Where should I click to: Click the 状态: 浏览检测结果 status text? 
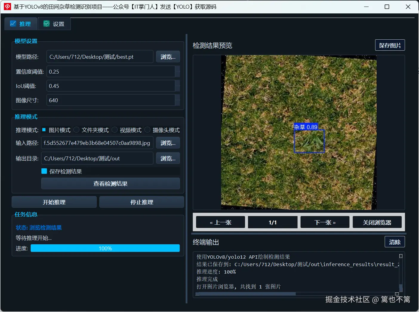39,228
